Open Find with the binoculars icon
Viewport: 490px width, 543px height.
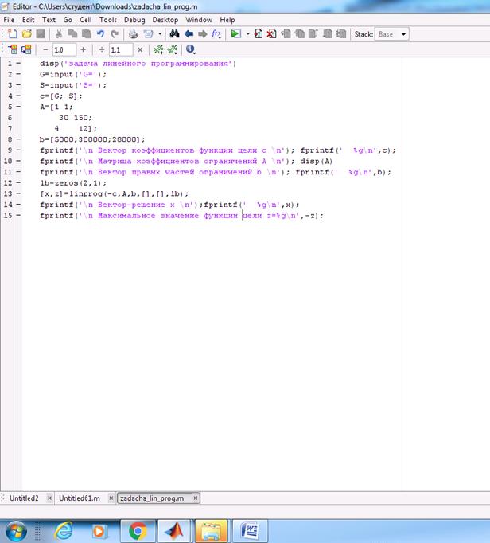point(174,34)
